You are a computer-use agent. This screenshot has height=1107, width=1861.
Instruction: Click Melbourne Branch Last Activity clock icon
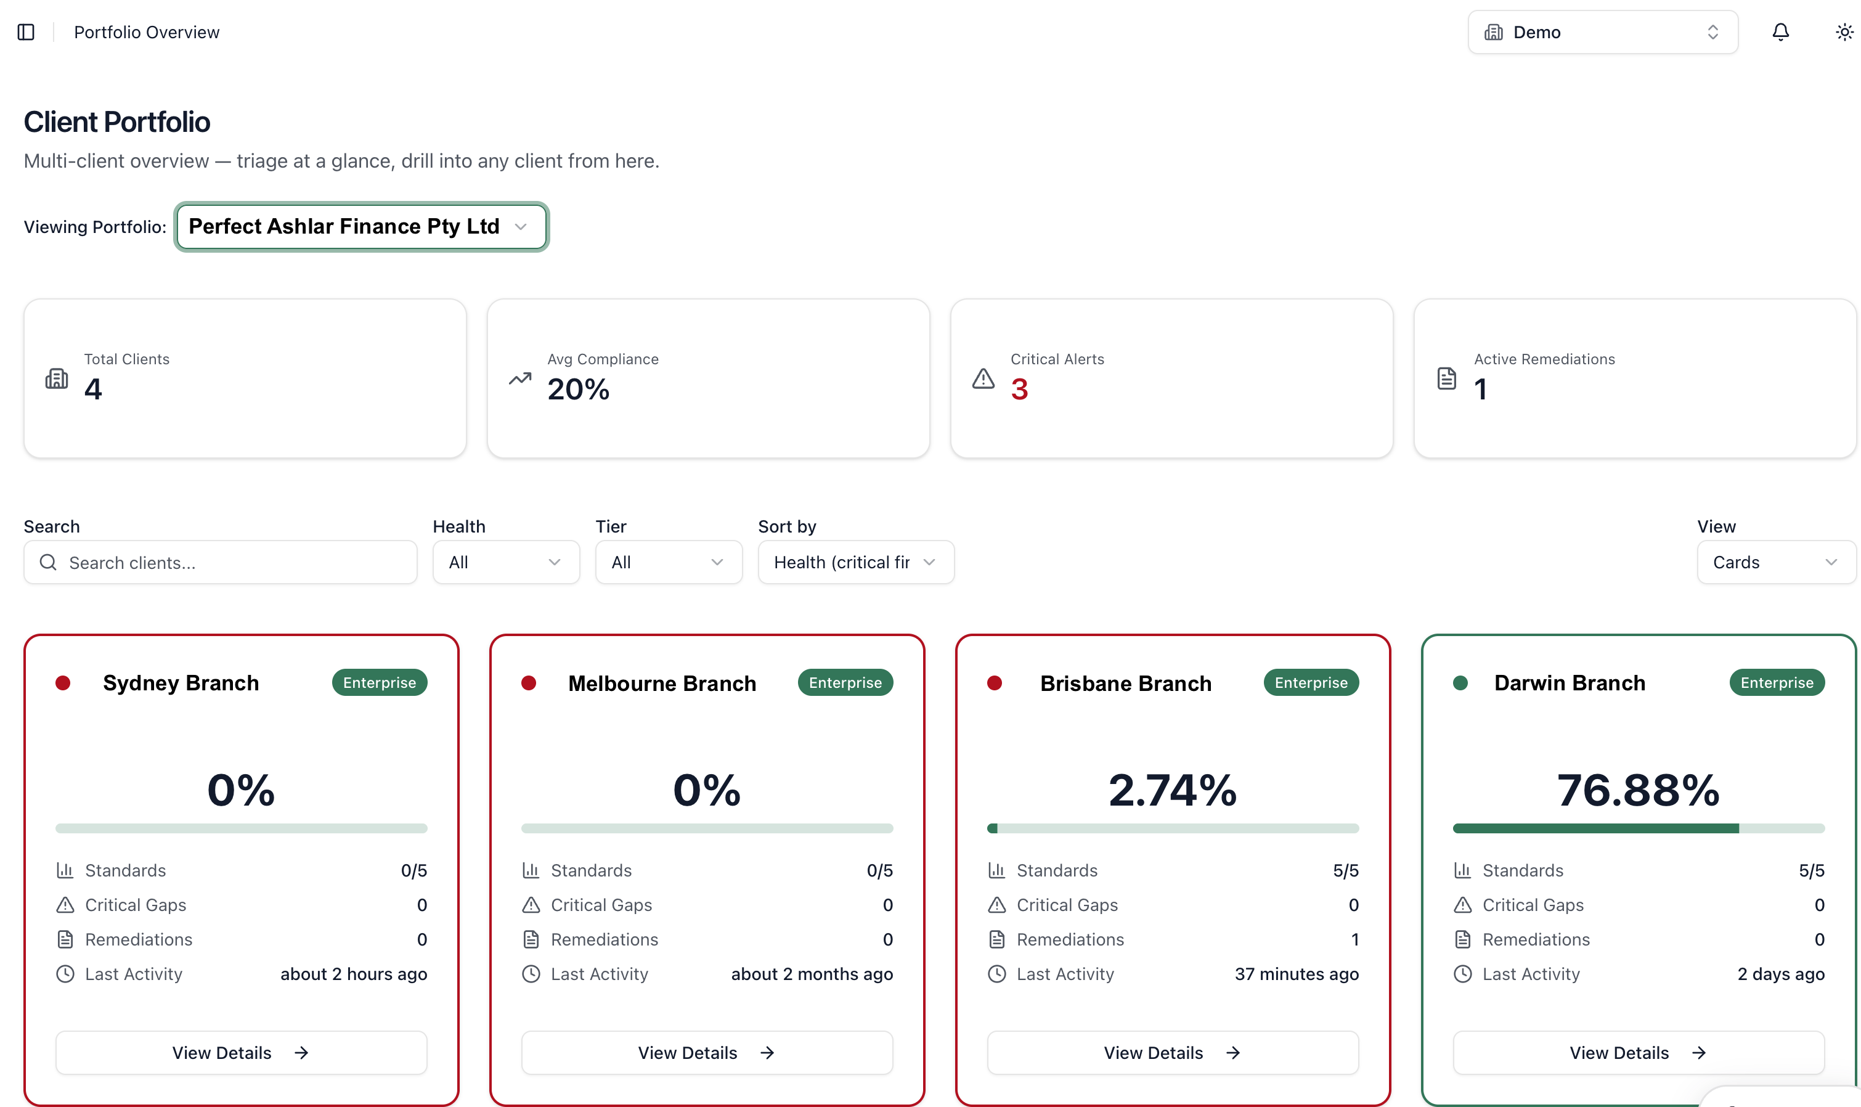click(x=531, y=973)
